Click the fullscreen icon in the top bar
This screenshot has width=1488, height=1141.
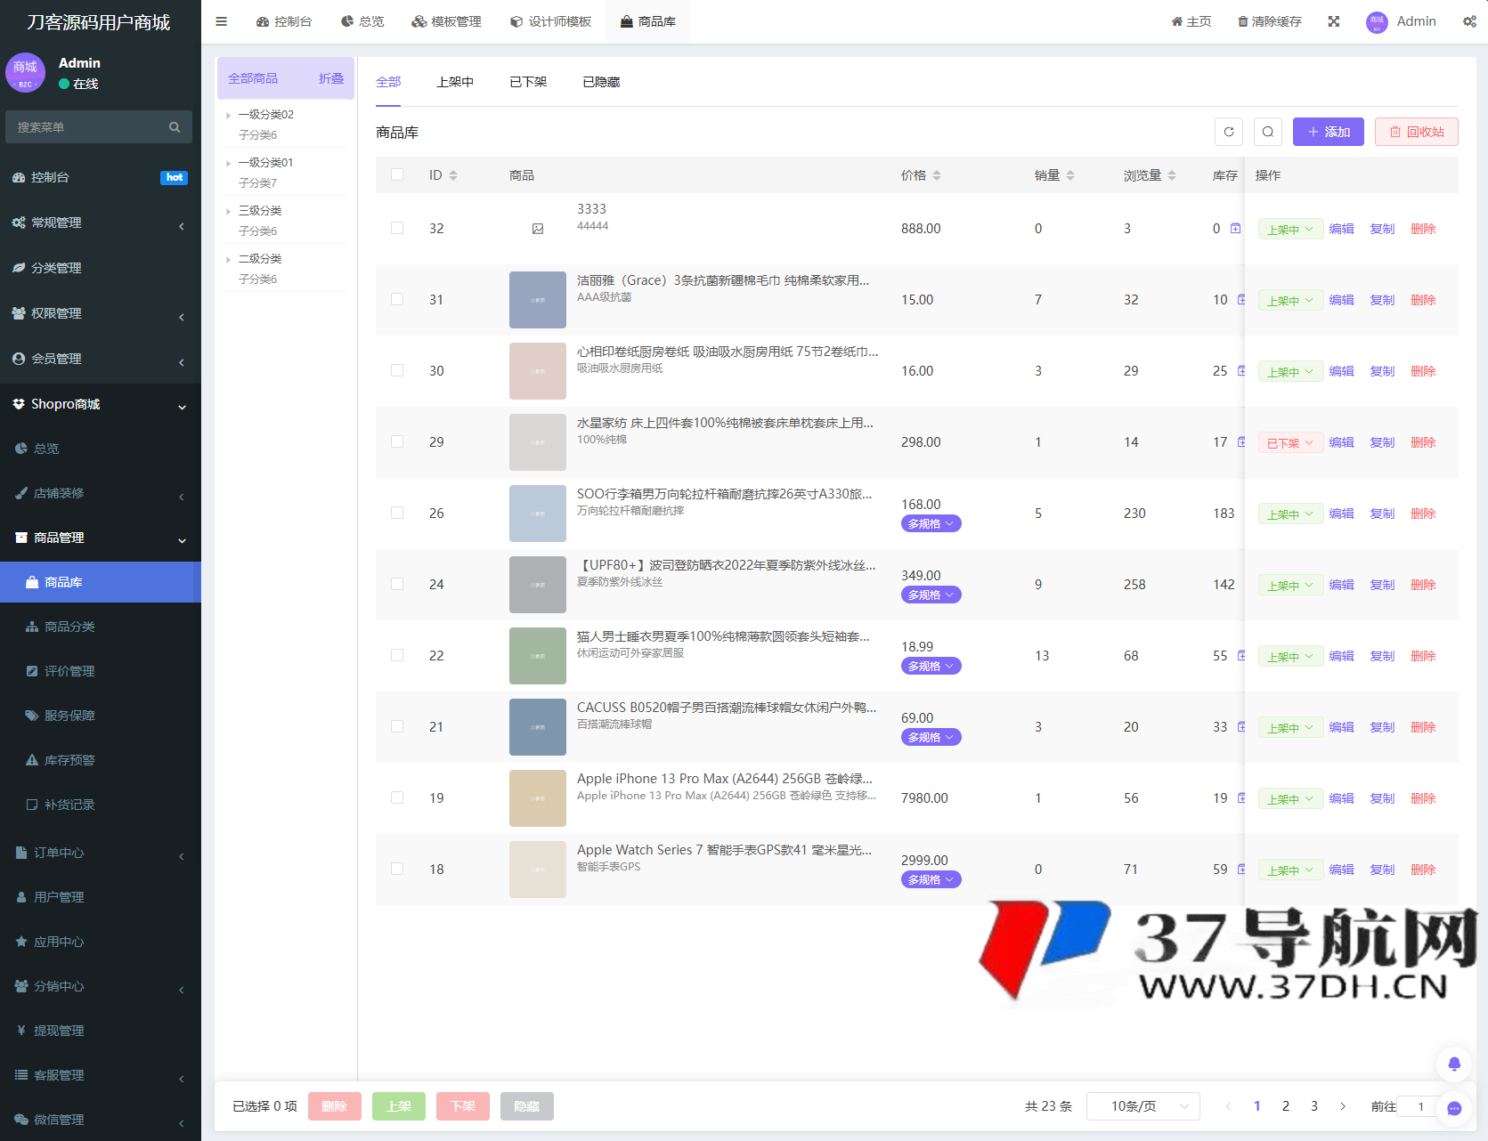point(1333,20)
